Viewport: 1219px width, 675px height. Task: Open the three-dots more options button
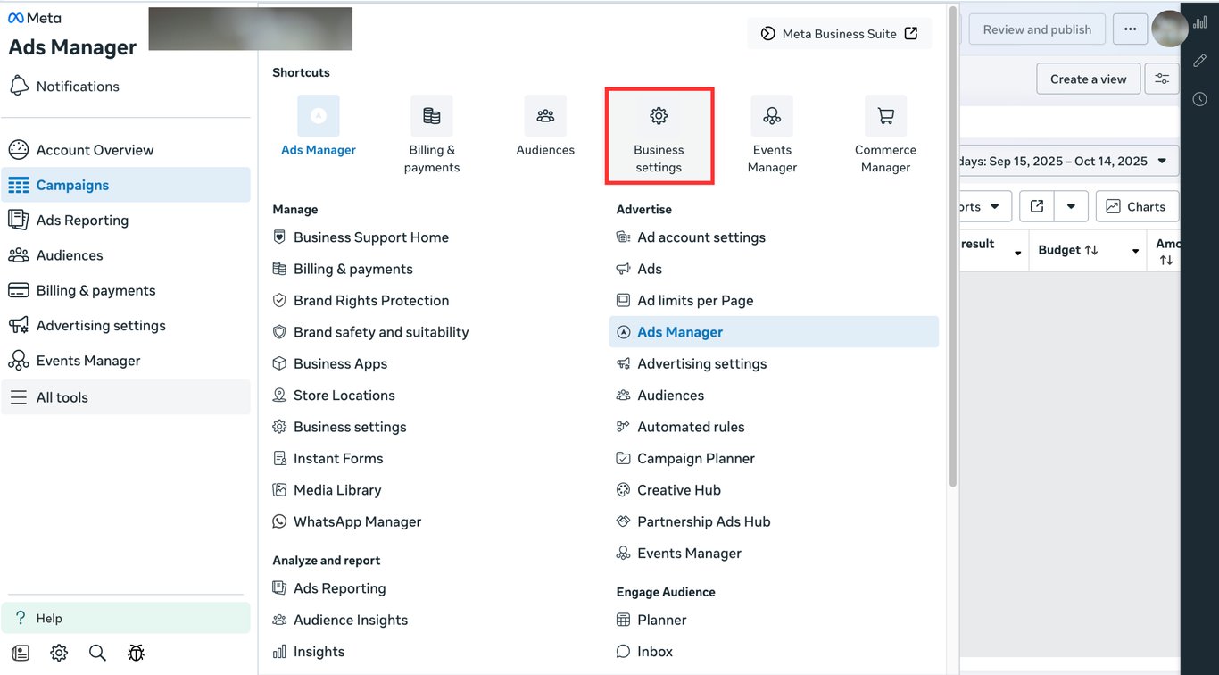(1130, 29)
